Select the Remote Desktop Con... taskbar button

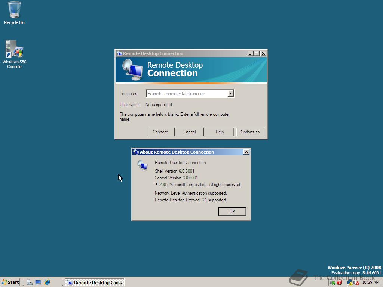click(95, 283)
